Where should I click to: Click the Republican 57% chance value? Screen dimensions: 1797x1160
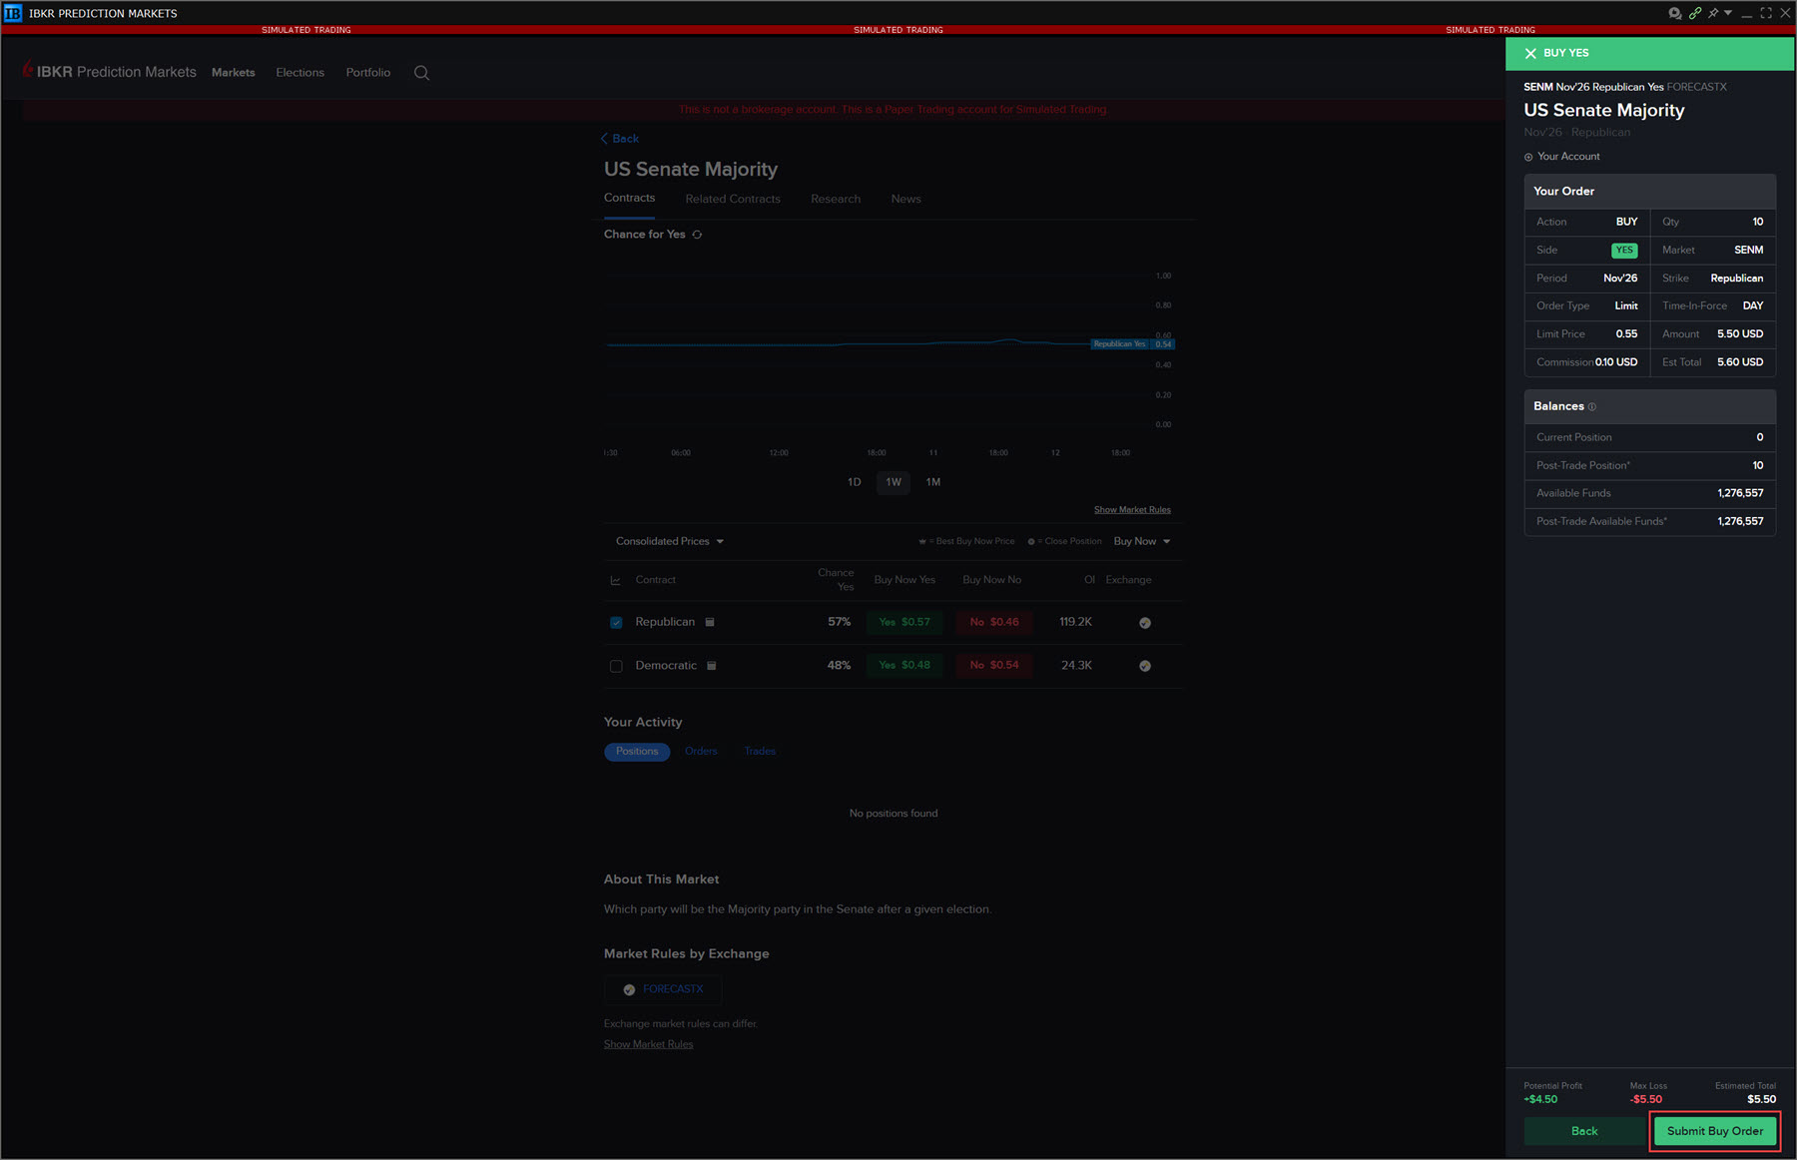point(839,622)
